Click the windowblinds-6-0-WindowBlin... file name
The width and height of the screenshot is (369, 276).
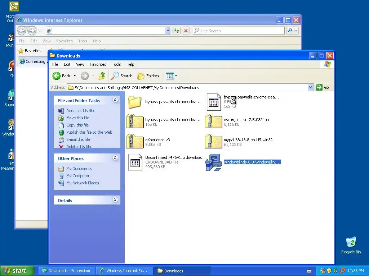pos(252,162)
